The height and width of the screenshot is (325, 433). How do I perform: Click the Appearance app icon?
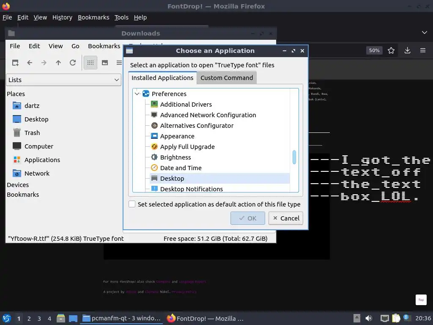tap(154, 136)
